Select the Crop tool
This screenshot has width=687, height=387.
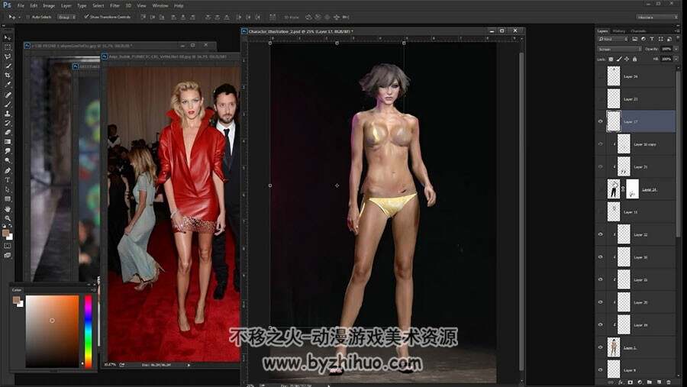coord(8,76)
